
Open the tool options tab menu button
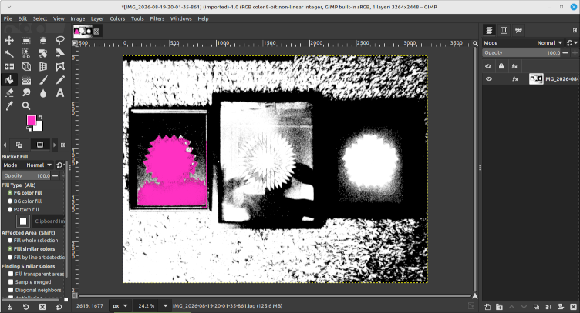click(63, 145)
